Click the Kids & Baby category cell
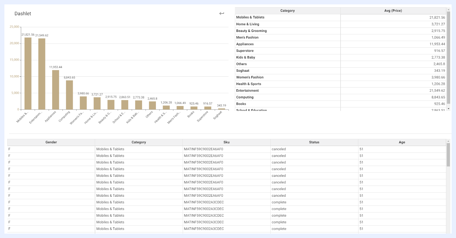 pos(287,57)
